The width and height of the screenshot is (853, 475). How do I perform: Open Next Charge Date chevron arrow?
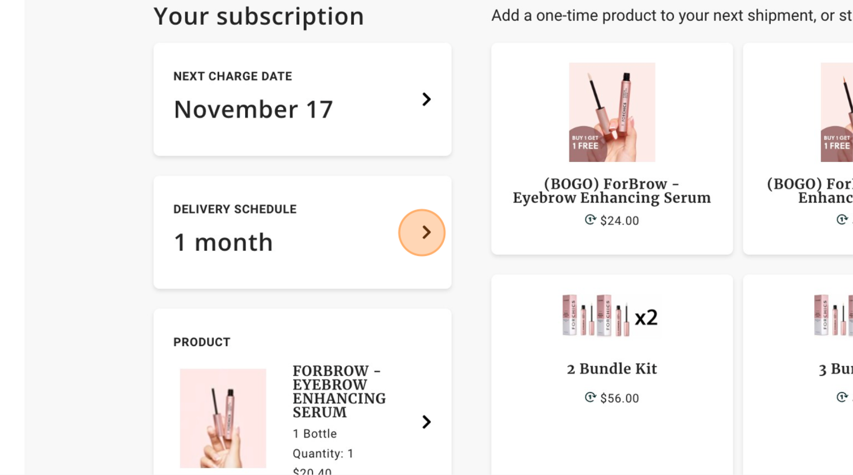coord(426,99)
